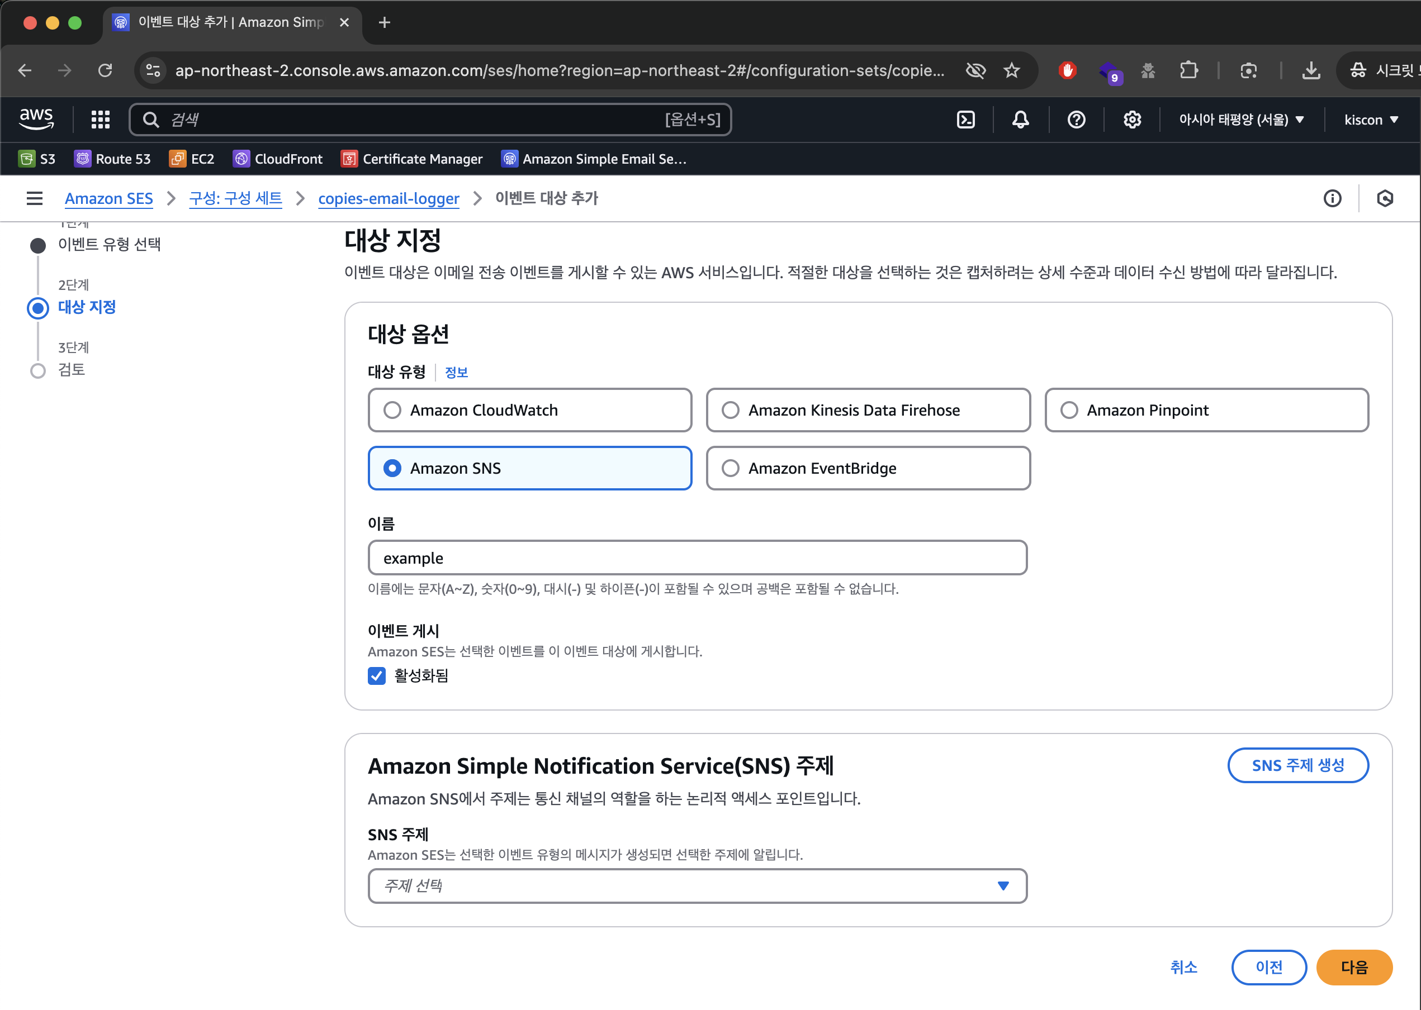
Task: Open the AWS services grid menu
Action: click(x=100, y=120)
